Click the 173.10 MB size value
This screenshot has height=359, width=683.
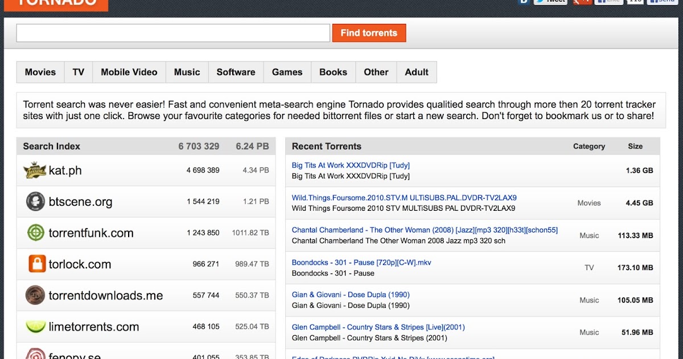[635, 268]
